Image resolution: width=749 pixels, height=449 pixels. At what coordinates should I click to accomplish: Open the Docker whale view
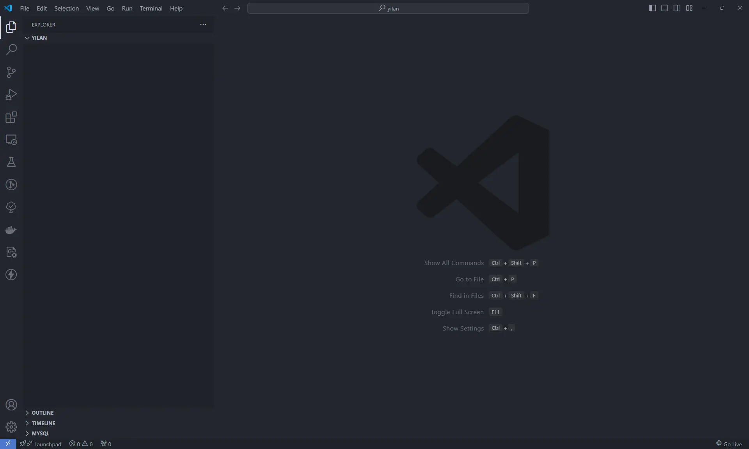(x=11, y=230)
